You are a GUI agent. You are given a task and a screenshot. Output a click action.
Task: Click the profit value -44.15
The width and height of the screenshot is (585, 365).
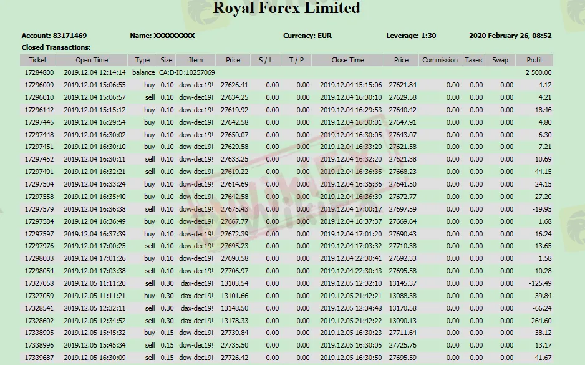click(x=542, y=172)
